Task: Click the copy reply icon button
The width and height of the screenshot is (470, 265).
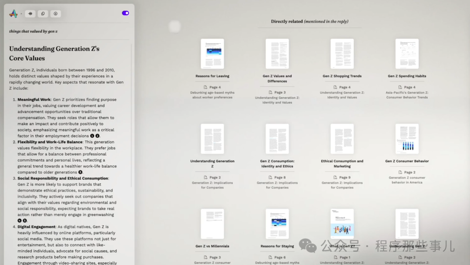Action: 43,14
